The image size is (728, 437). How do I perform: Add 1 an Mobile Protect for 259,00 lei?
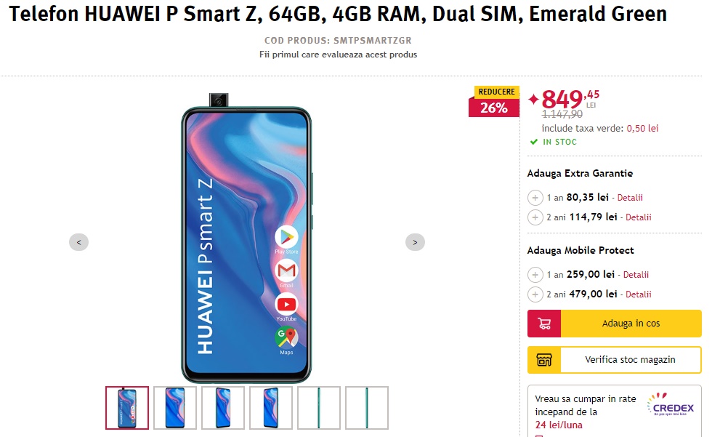tap(535, 275)
